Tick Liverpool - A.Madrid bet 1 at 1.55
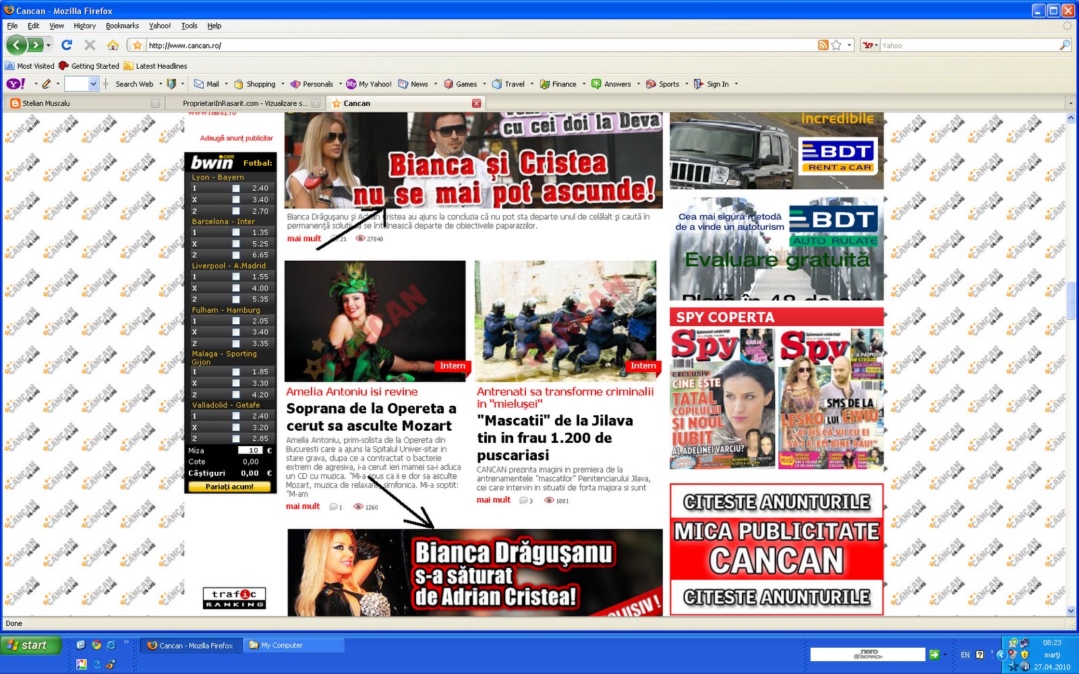 click(x=236, y=277)
